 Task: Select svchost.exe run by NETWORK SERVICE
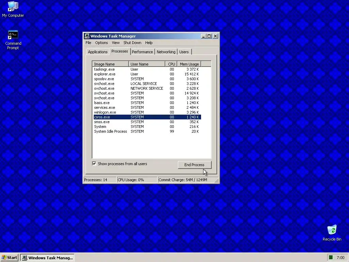pos(147,88)
